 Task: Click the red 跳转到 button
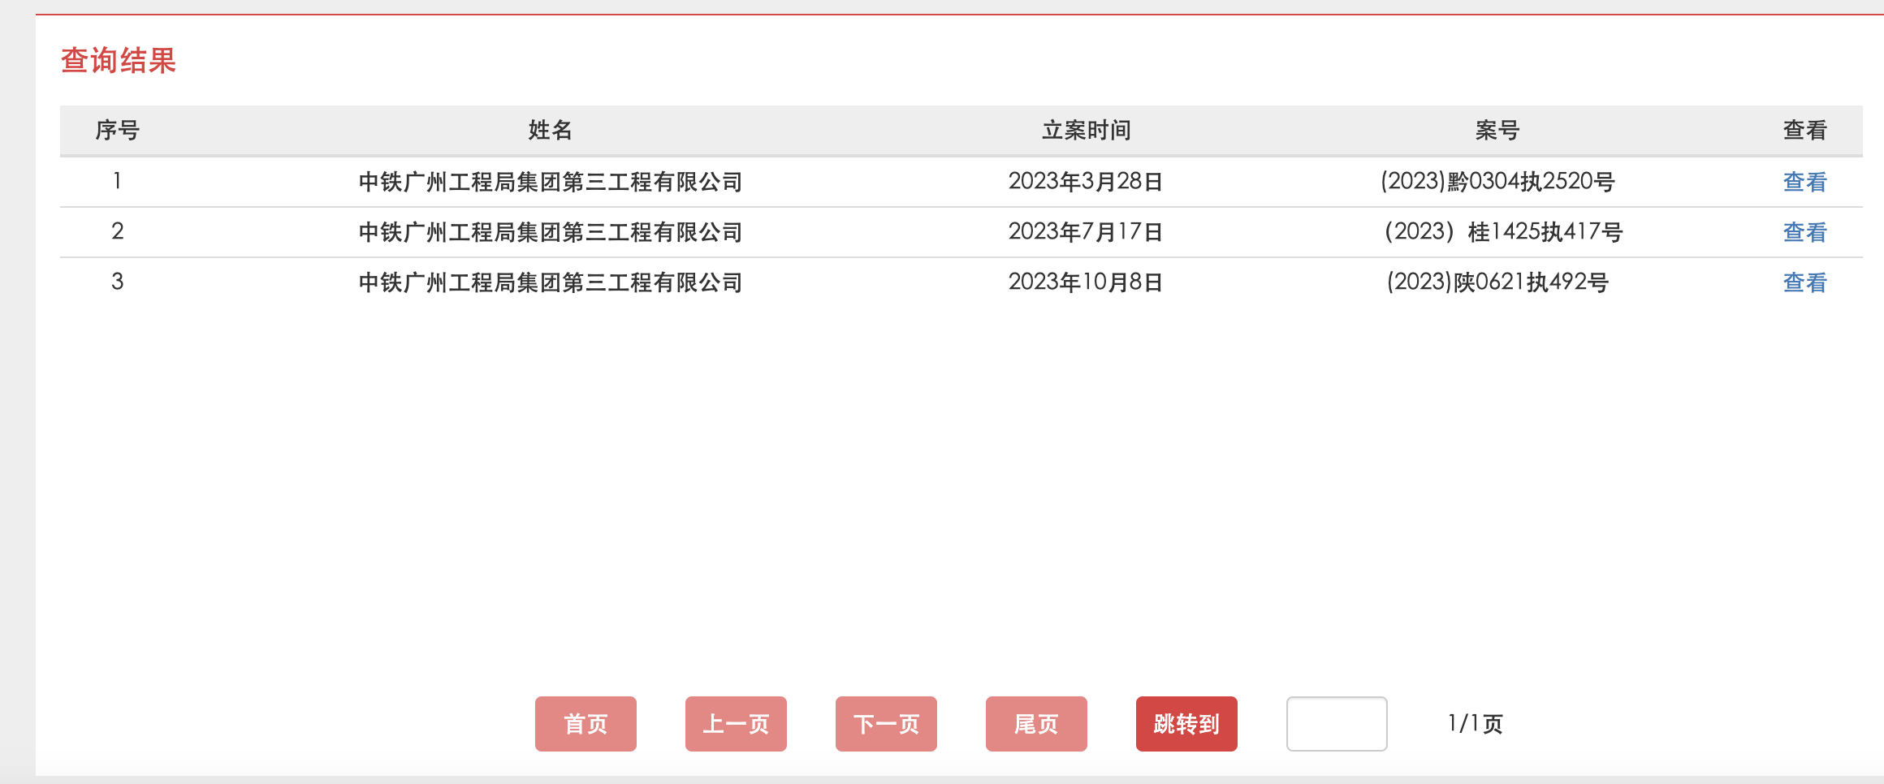coord(1186,724)
